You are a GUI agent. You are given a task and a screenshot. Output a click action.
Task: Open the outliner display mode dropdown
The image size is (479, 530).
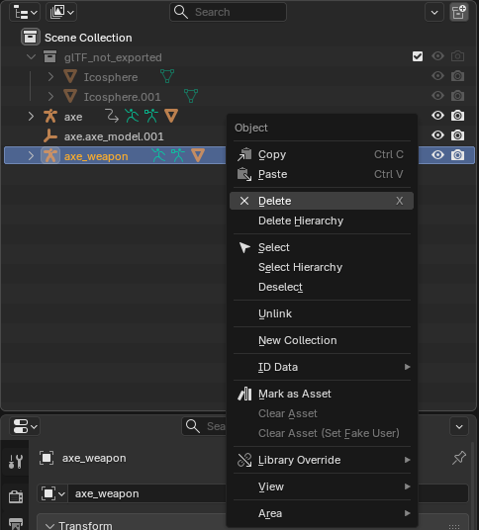tap(61, 13)
